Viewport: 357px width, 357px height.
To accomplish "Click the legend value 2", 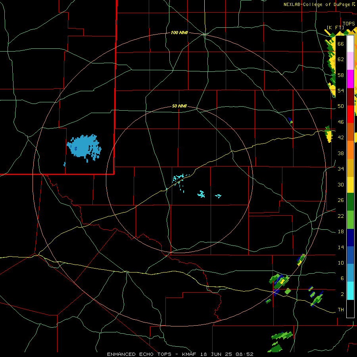I will 342,294.
